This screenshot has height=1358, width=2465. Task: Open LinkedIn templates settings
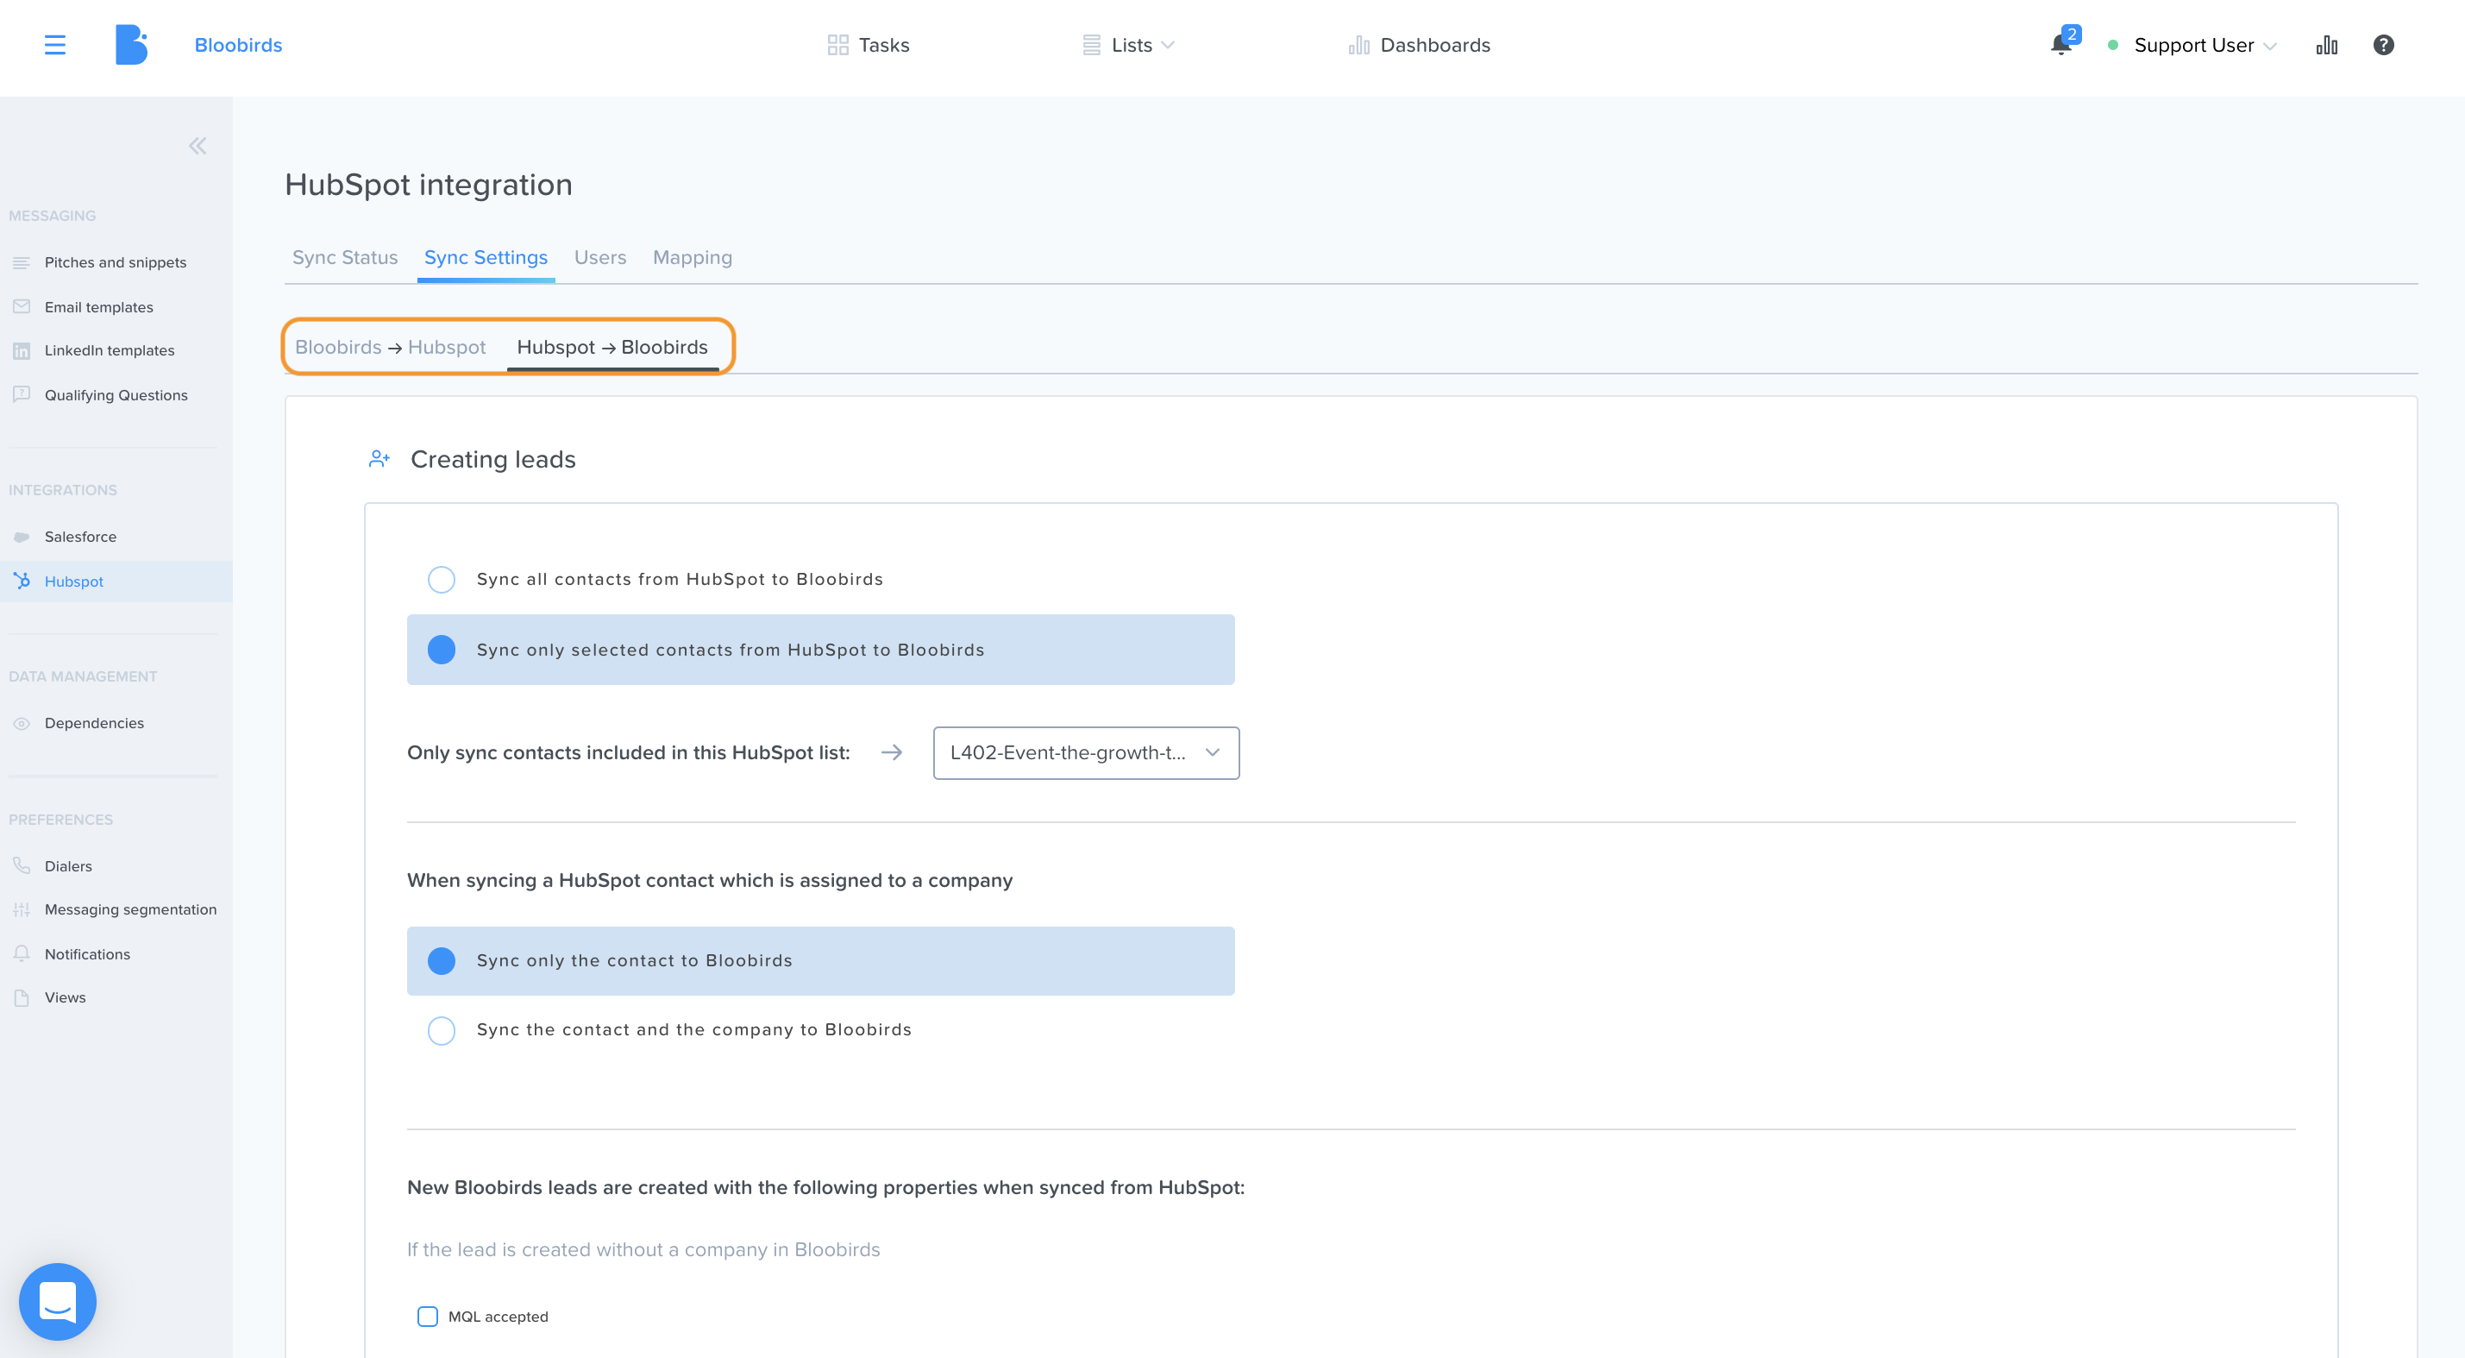[109, 350]
